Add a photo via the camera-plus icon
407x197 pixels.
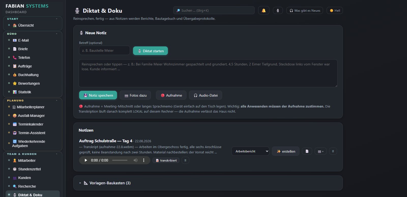[321, 151]
